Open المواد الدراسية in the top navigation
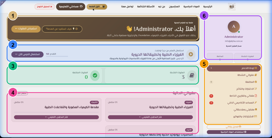 (192, 7)
